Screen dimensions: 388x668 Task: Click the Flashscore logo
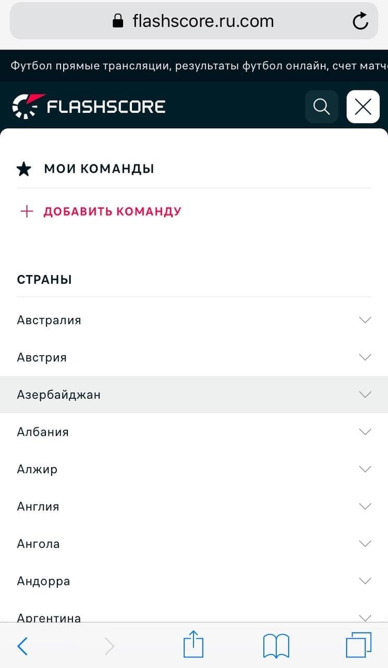tap(89, 106)
